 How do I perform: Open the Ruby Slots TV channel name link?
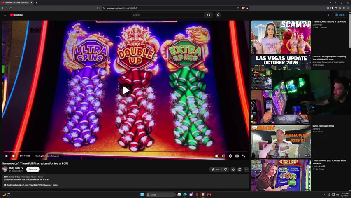coord(16,168)
